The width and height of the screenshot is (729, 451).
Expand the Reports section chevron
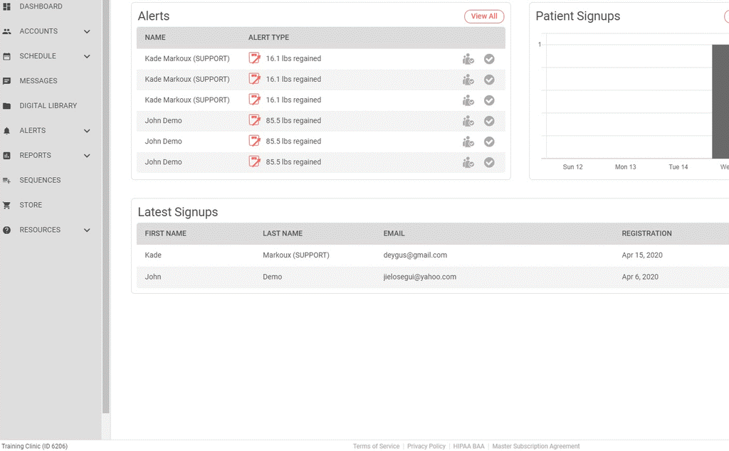87,156
